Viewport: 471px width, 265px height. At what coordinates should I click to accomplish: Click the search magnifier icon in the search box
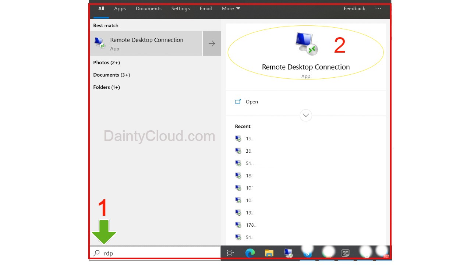(96, 253)
